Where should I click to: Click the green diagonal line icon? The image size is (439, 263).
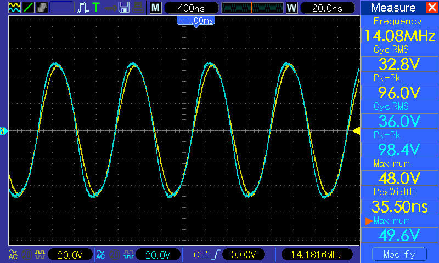point(27,8)
